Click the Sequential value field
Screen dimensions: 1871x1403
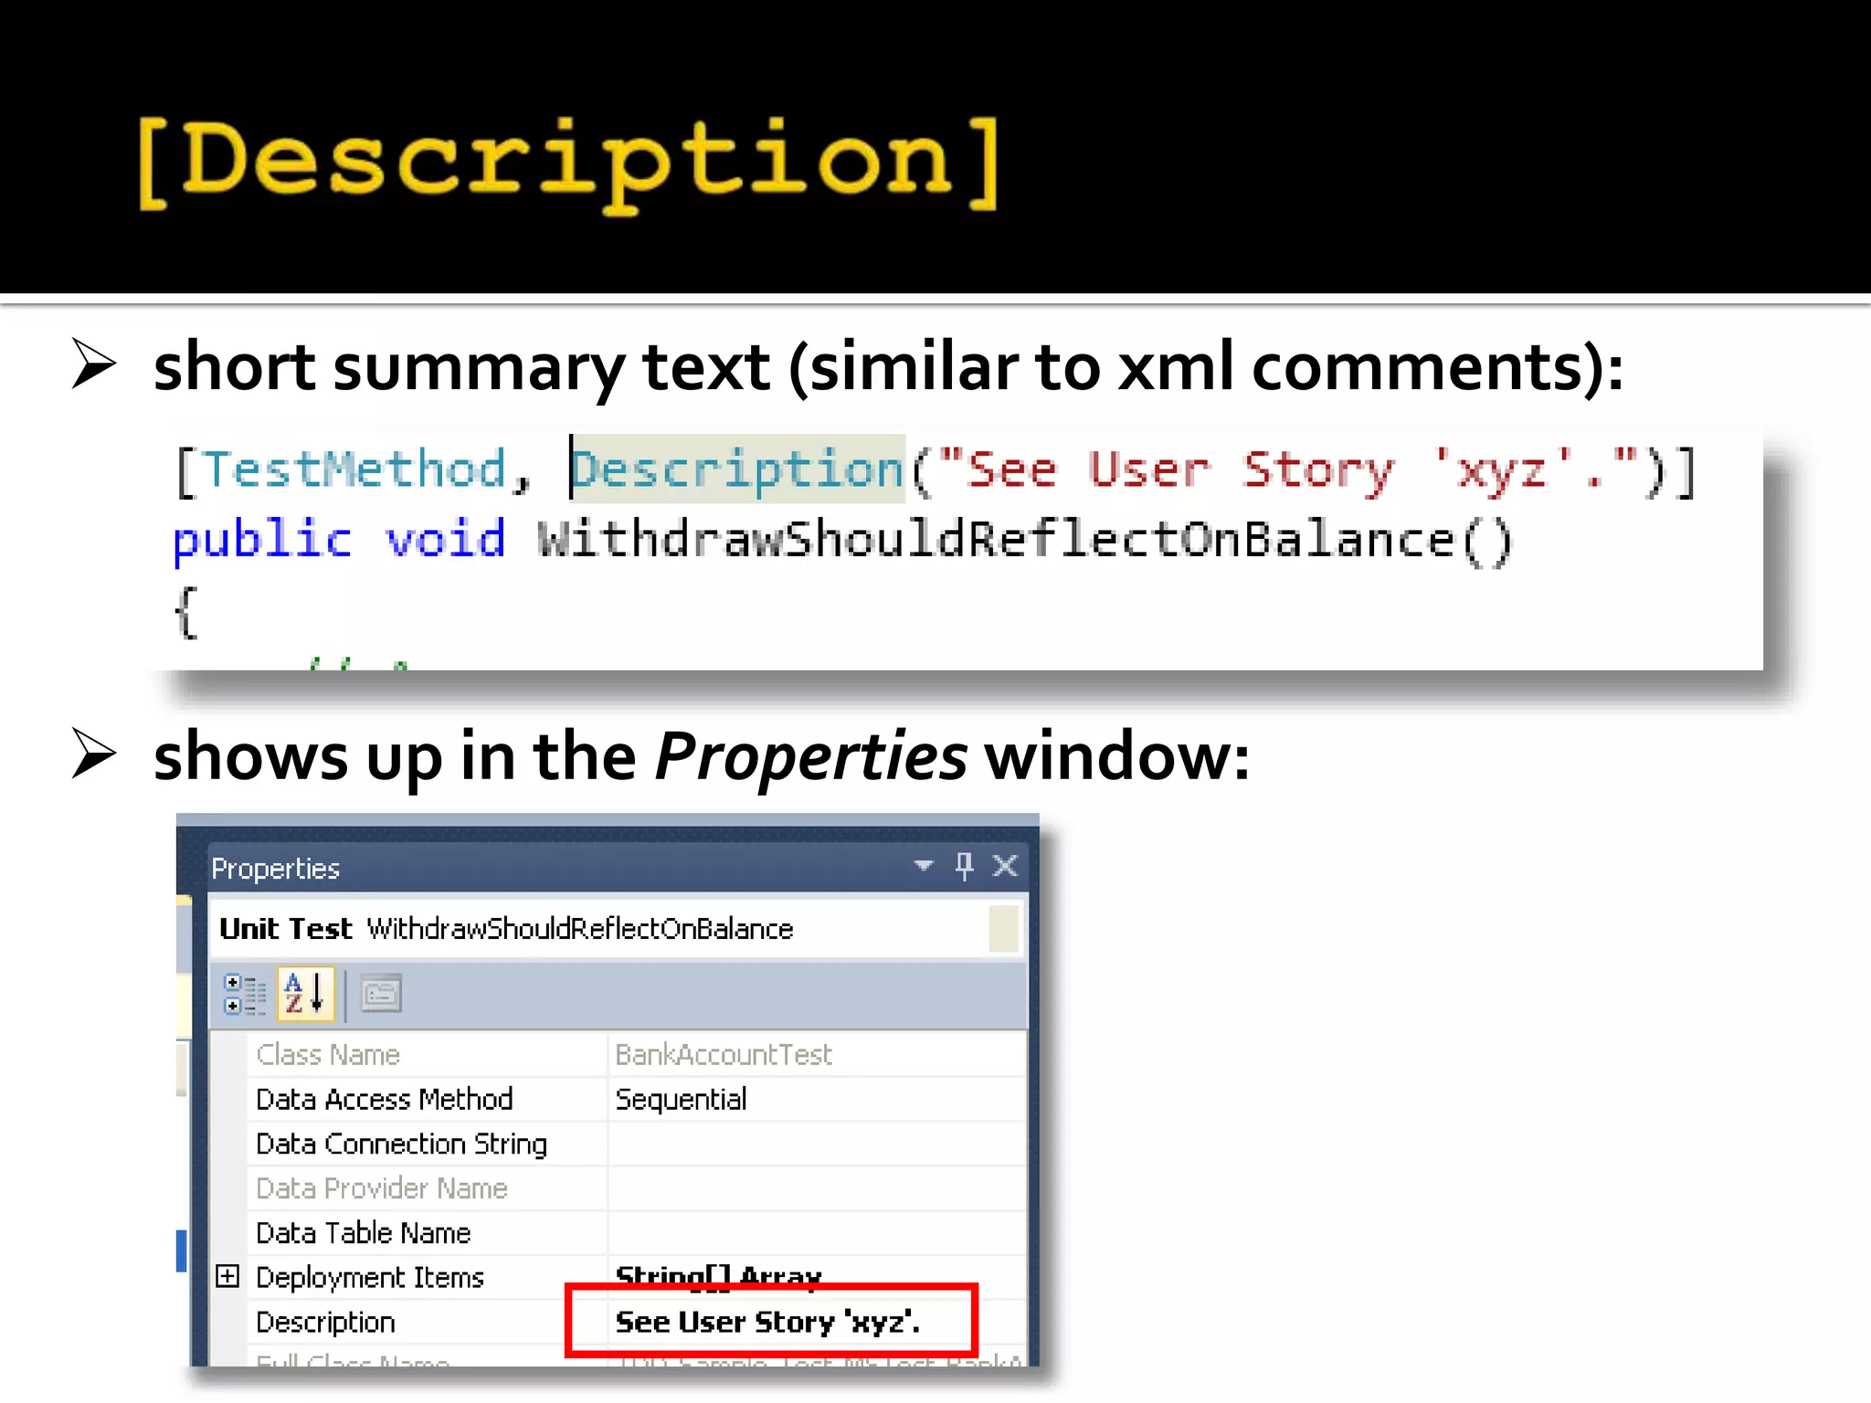(x=681, y=1099)
